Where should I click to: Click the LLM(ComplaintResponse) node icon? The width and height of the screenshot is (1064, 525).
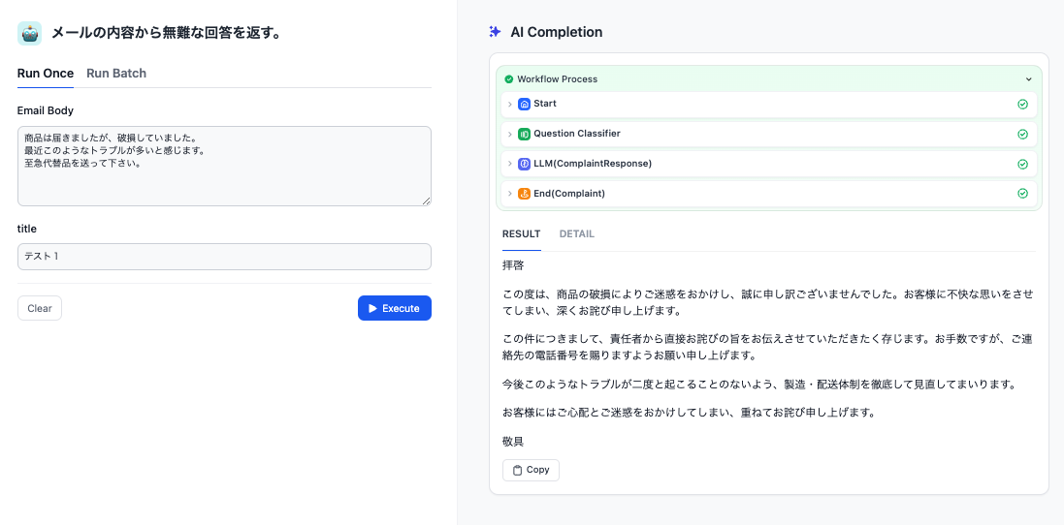(524, 164)
